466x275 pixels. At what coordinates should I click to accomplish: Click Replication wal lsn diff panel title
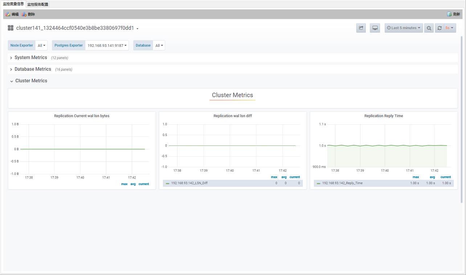coord(233,116)
